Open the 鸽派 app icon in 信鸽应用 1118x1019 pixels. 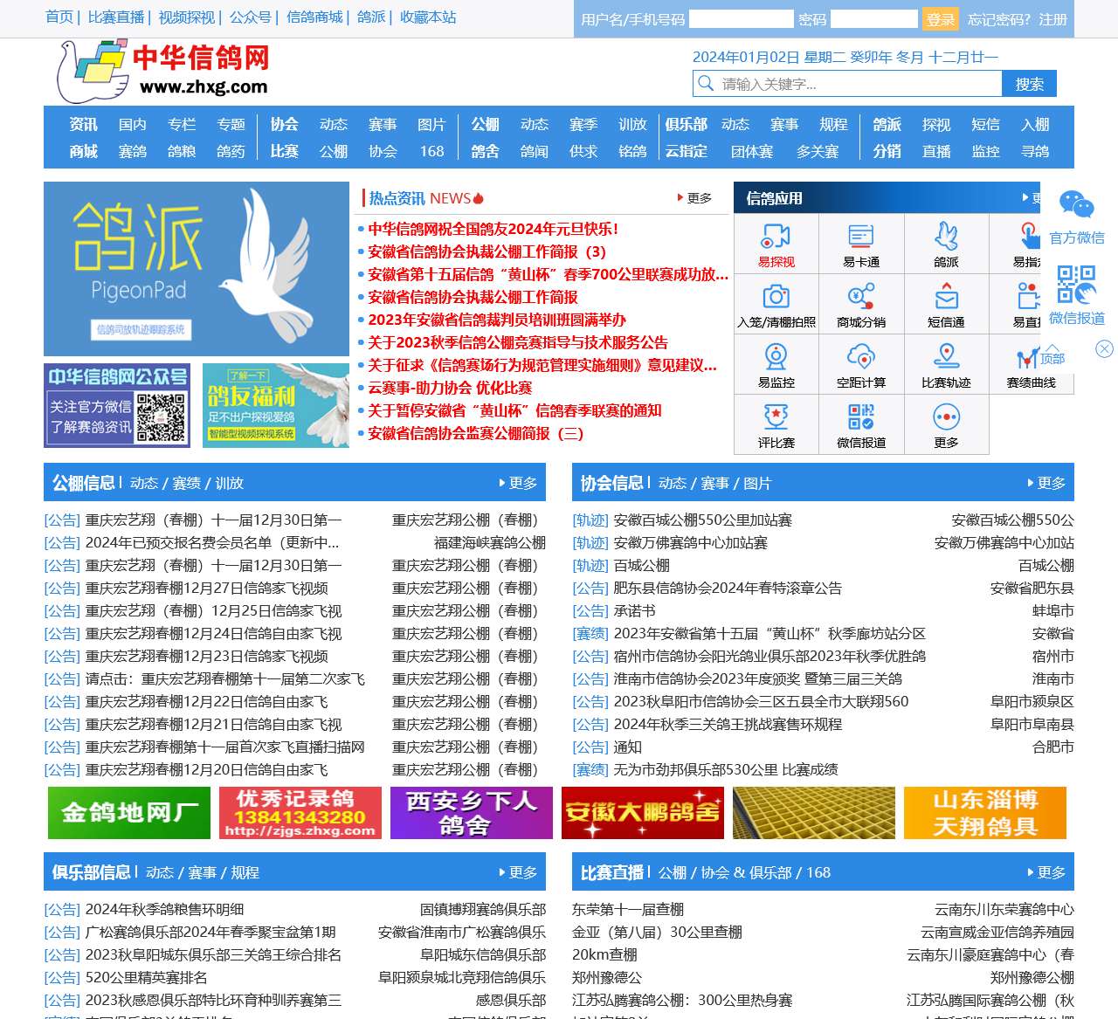946,244
